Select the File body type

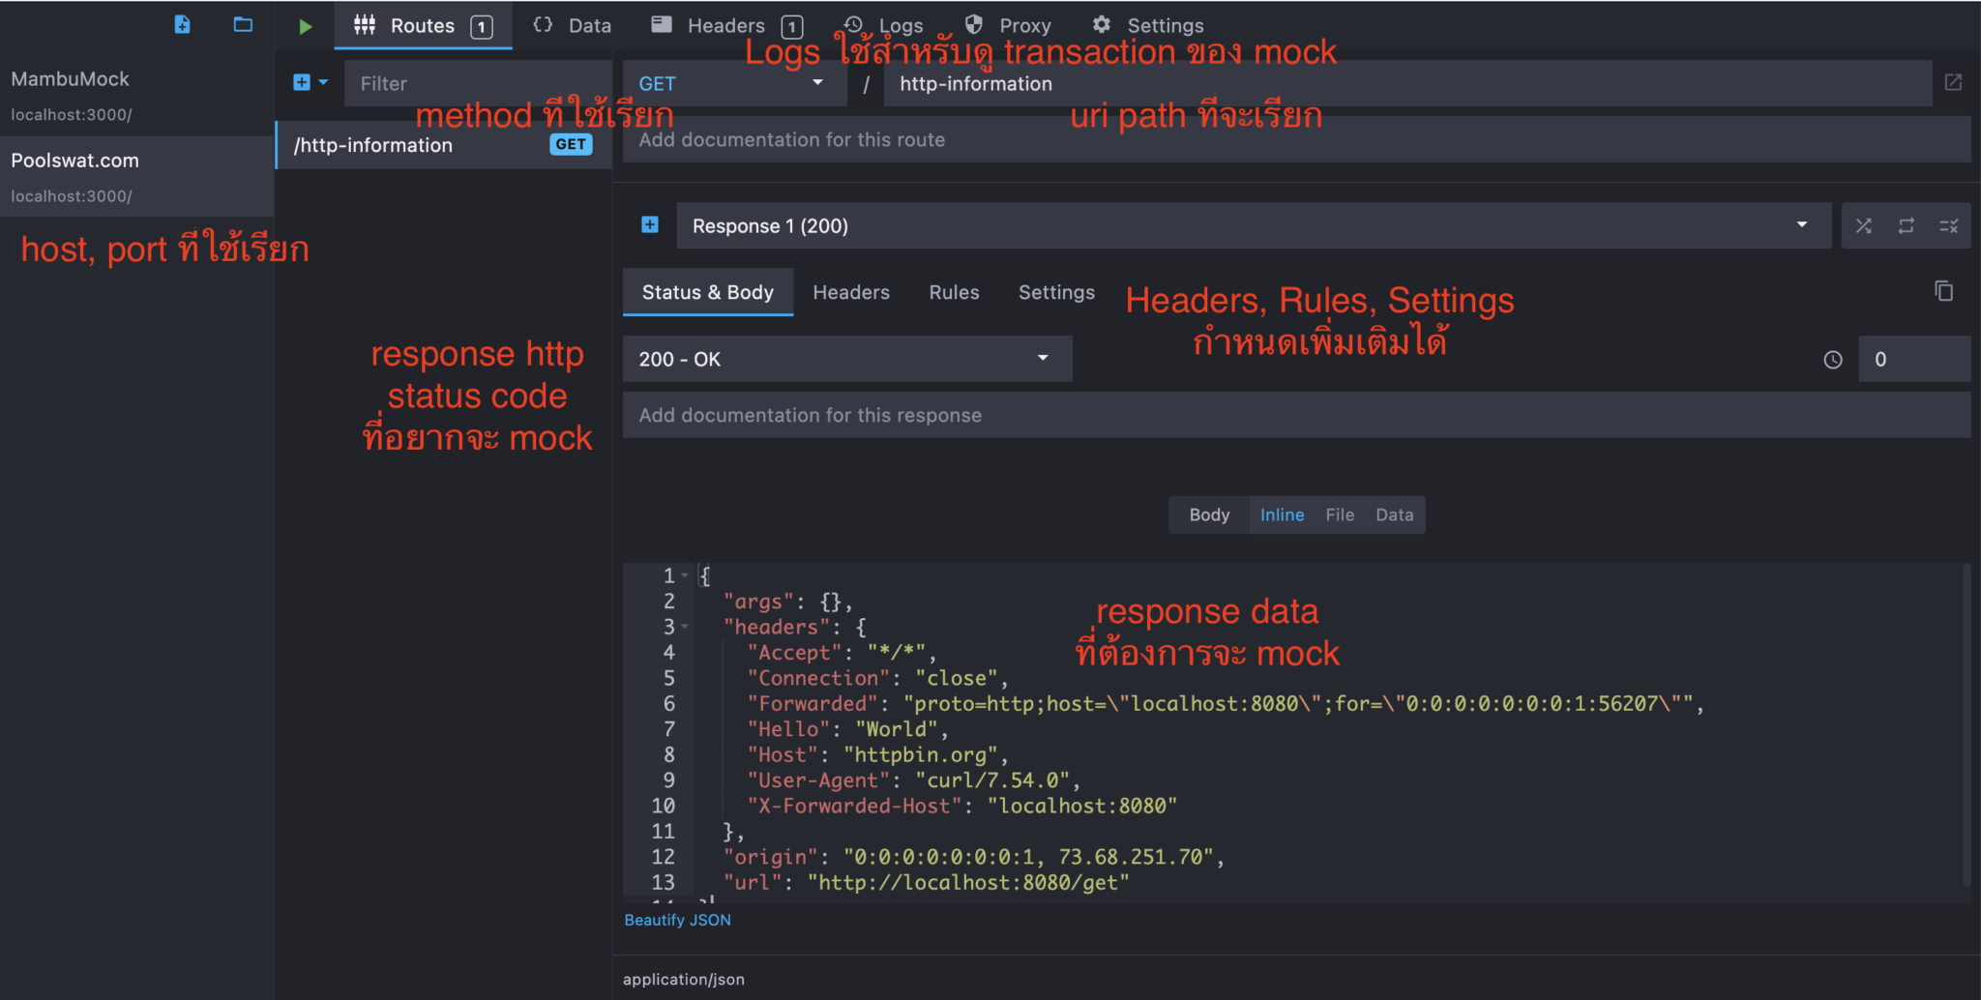click(x=1339, y=515)
